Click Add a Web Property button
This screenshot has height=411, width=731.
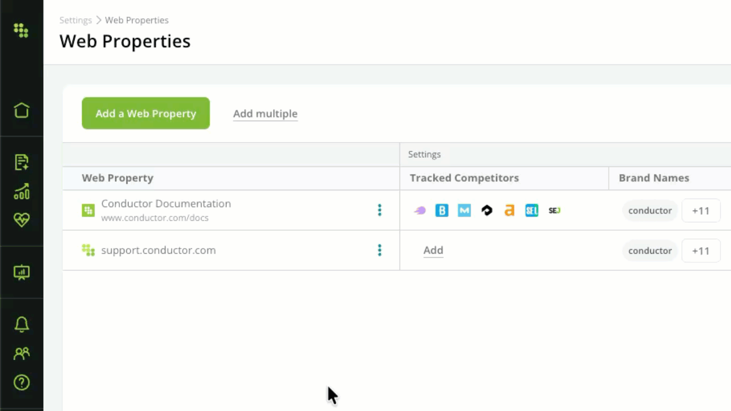point(146,113)
